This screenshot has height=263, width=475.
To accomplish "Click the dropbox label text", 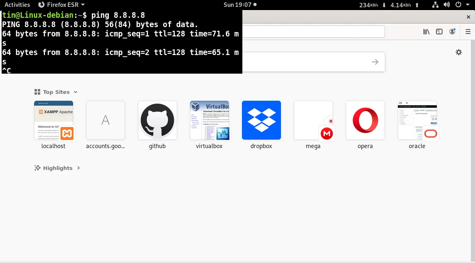I will pos(261,146).
